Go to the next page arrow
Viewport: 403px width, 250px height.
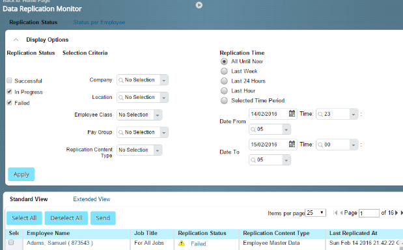[x=396, y=213]
